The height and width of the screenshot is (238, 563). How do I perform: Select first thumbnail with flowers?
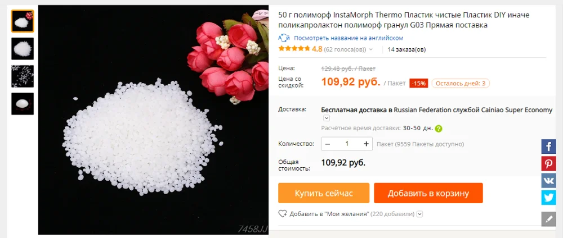pyautogui.click(x=23, y=21)
